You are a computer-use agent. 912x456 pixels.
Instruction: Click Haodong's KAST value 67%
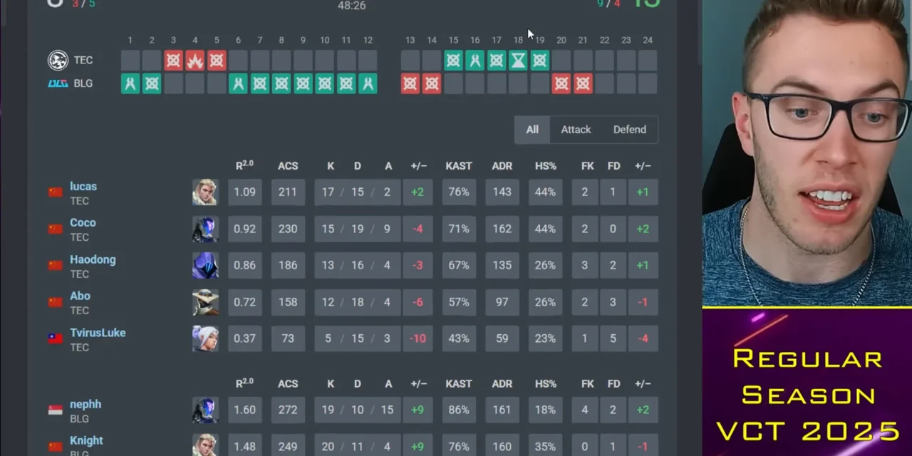tap(459, 265)
